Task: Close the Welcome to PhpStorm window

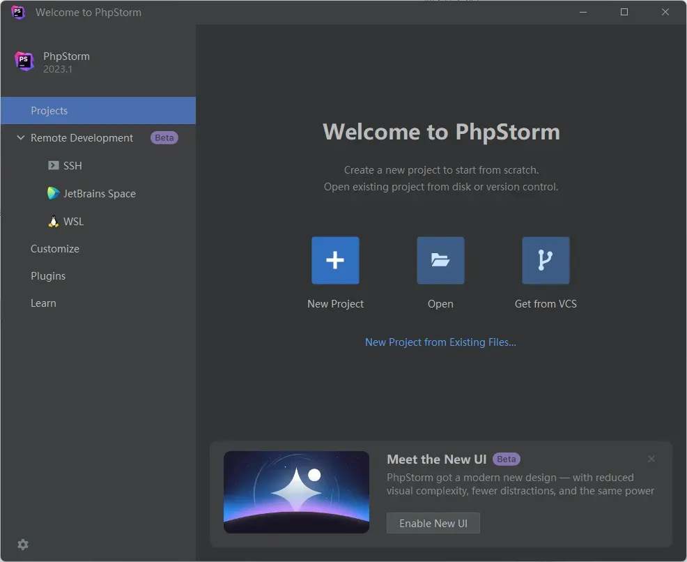Action: [x=665, y=13]
